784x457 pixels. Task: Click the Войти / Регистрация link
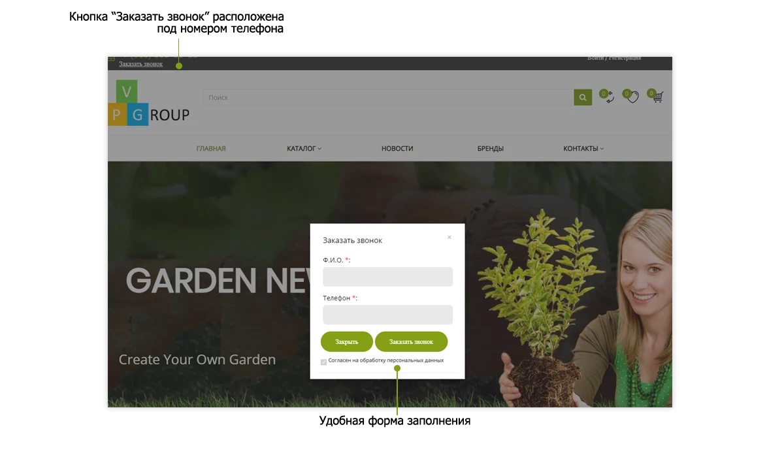[x=614, y=58]
